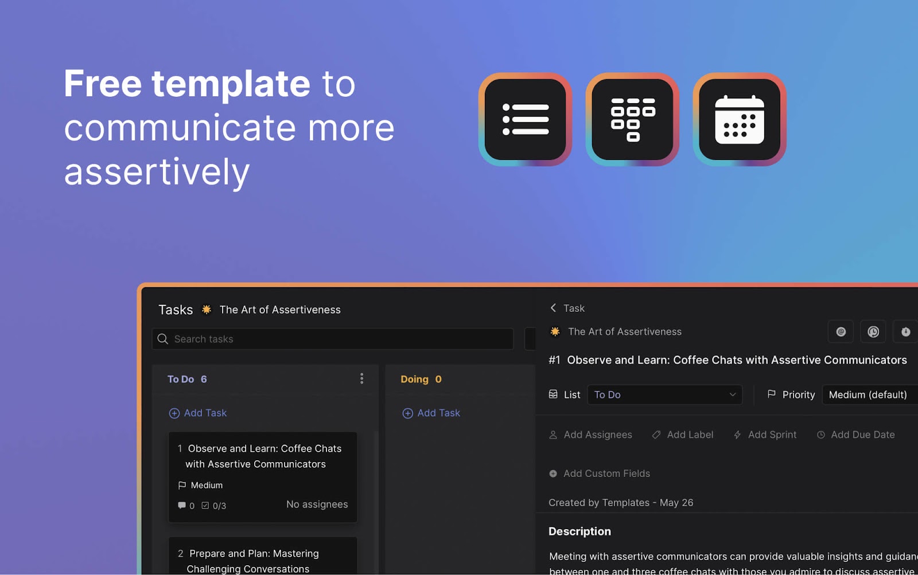Click The Art of Assertiveness in task panel
918x575 pixels.
tap(625, 331)
